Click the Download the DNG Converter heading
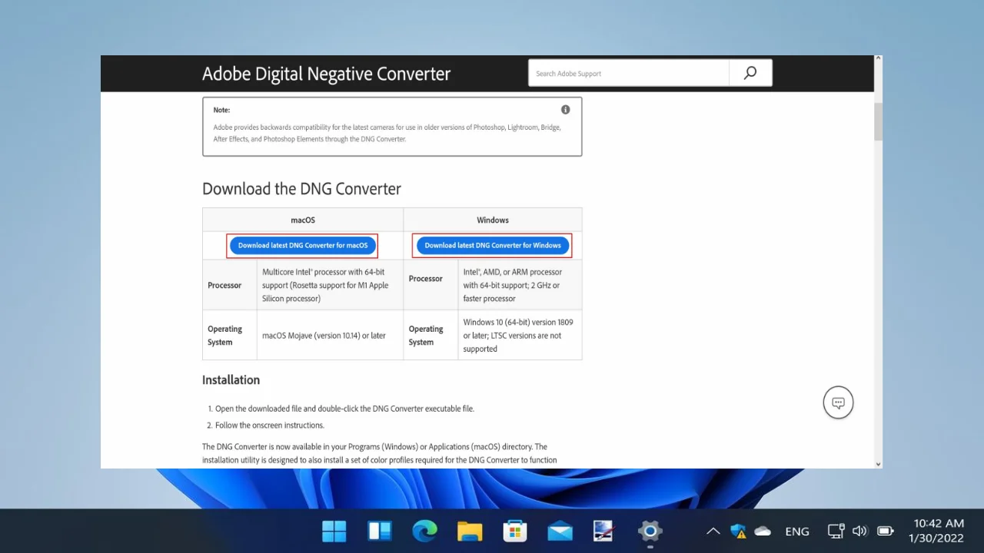 (x=301, y=189)
